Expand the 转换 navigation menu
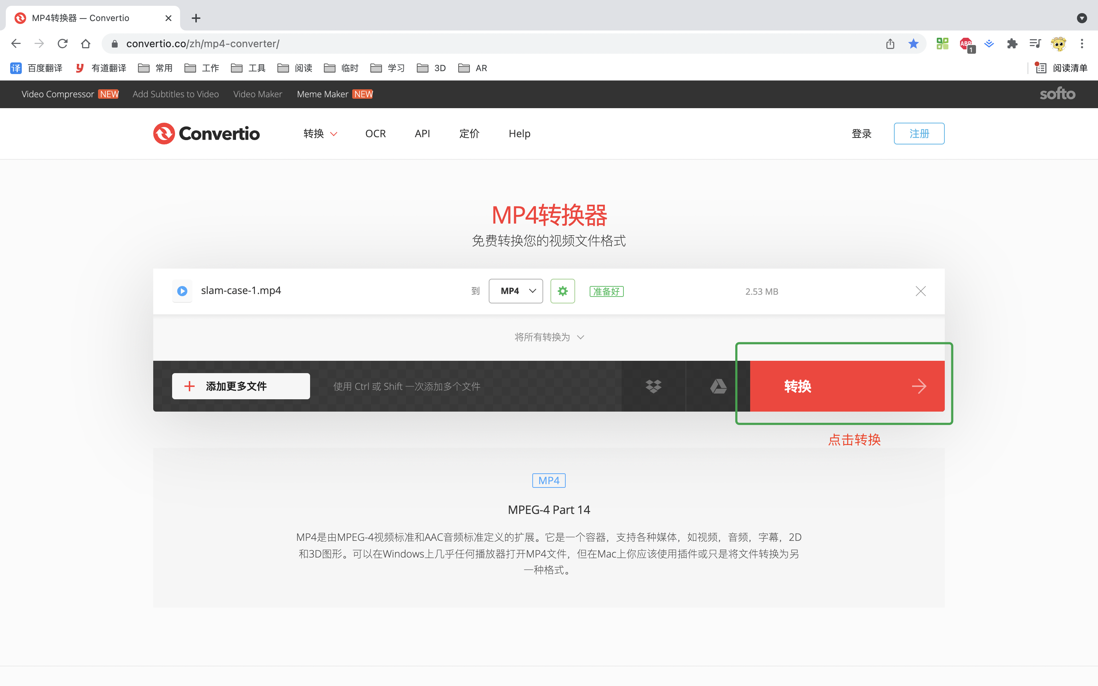The width and height of the screenshot is (1098, 686). (320, 134)
